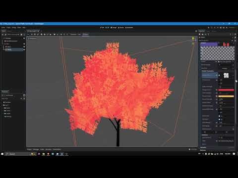Click the second icon in the Inspector toolbar
The height and width of the screenshot is (178, 238).
[202, 34]
